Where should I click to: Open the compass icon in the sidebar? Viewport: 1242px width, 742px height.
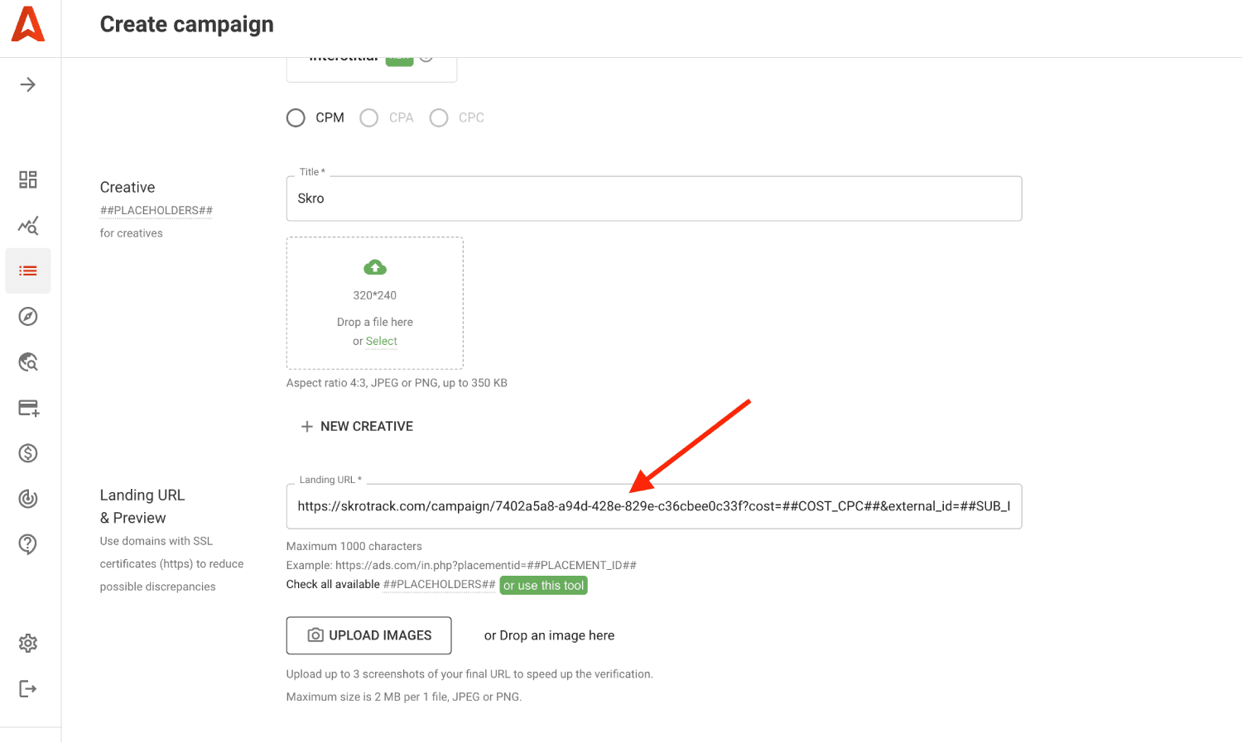point(28,316)
